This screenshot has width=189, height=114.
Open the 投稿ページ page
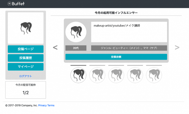pos(26,49)
